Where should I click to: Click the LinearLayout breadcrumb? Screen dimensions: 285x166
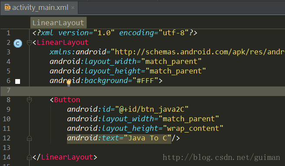pos(58,23)
